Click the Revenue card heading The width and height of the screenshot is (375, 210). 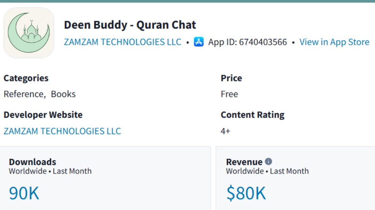[x=244, y=162]
